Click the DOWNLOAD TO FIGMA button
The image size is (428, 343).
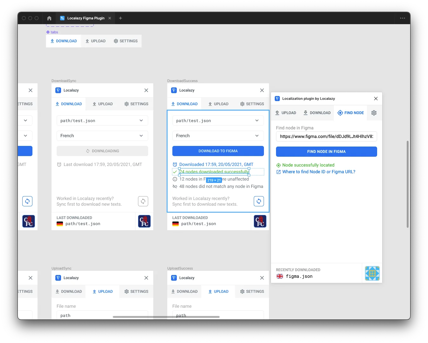pyautogui.click(x=218, y=151)
